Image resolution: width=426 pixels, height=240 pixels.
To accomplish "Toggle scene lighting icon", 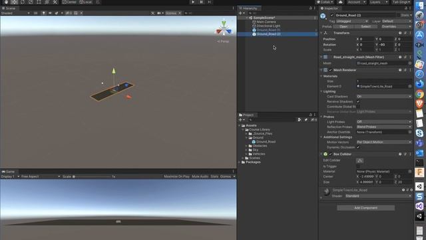I will point(44,13).
